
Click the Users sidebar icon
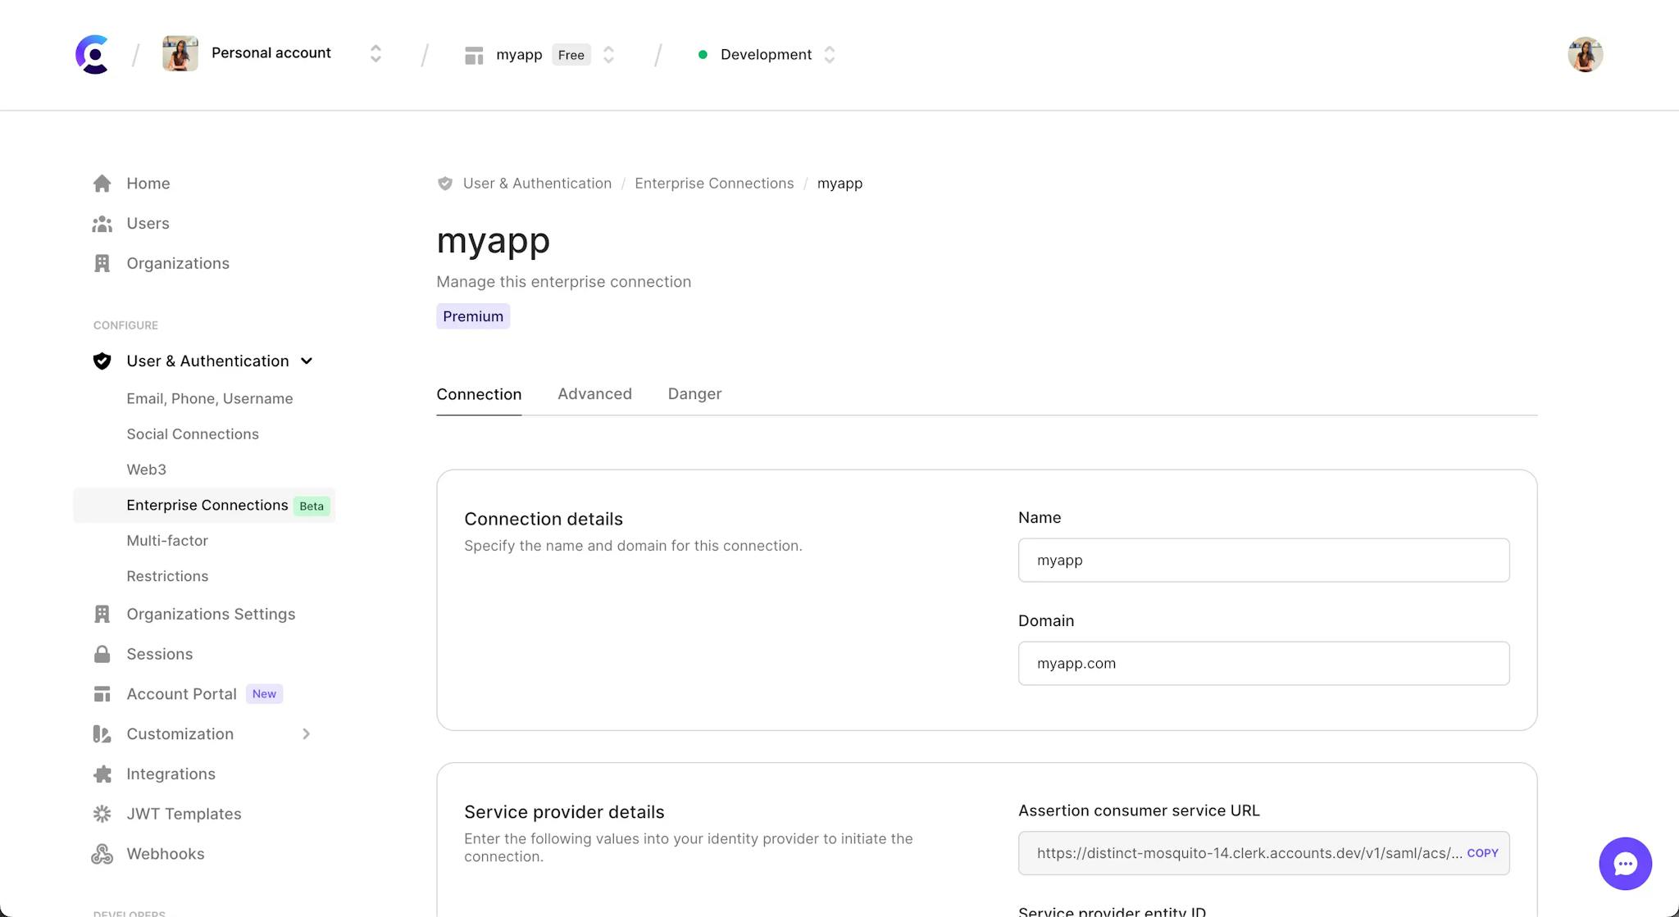[x=102, y=222]
